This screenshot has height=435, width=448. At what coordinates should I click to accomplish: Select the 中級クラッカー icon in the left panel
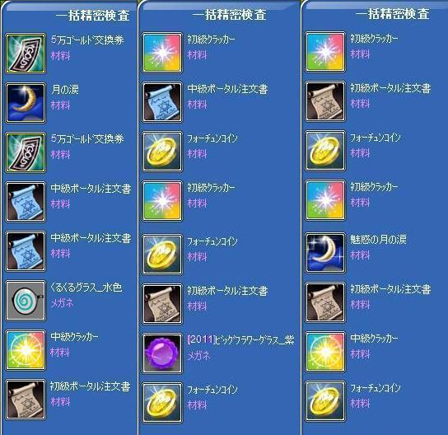26,350
